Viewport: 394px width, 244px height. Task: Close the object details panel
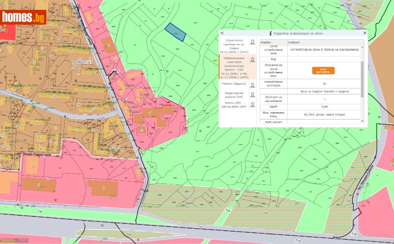coord(364,33)
